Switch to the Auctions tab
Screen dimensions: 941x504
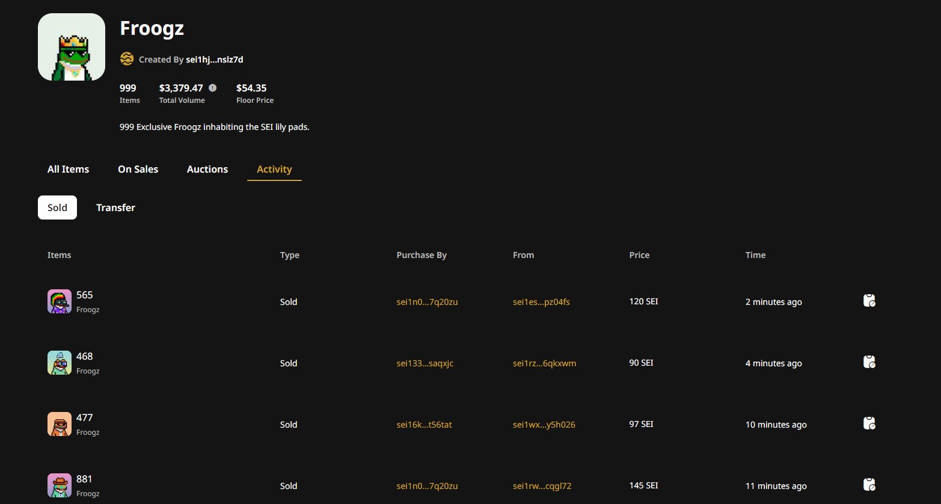coord(207,169)
